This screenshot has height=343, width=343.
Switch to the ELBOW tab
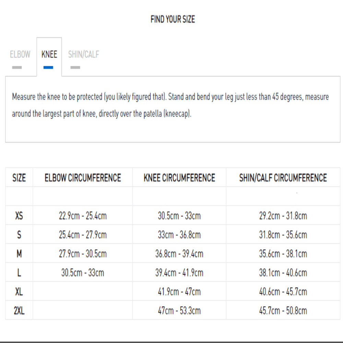(x=20, y=55)
